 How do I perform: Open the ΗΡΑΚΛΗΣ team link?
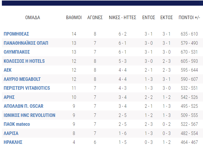pyautogui.click(x=13, y=142)
